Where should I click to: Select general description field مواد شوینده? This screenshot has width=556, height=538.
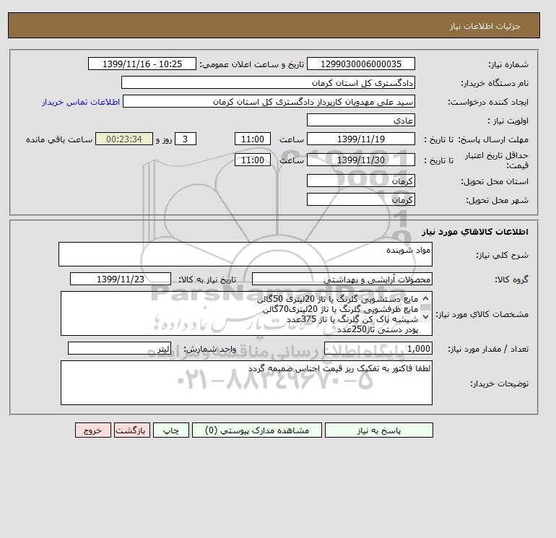tap(246, 254)
